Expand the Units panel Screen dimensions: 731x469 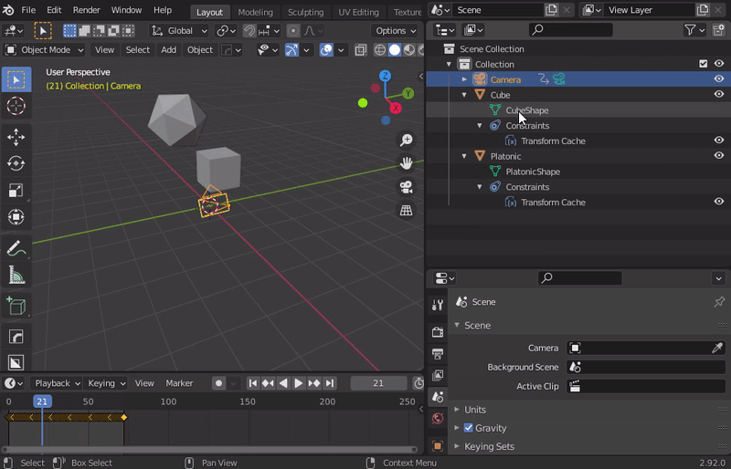[475, 410]
